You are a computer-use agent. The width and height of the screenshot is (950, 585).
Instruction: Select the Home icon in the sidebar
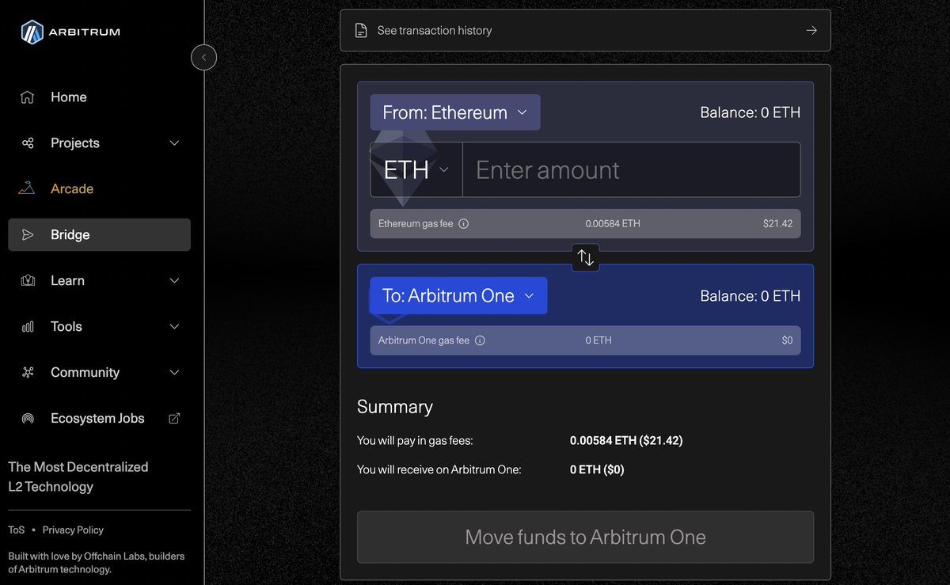click(28, 97)
